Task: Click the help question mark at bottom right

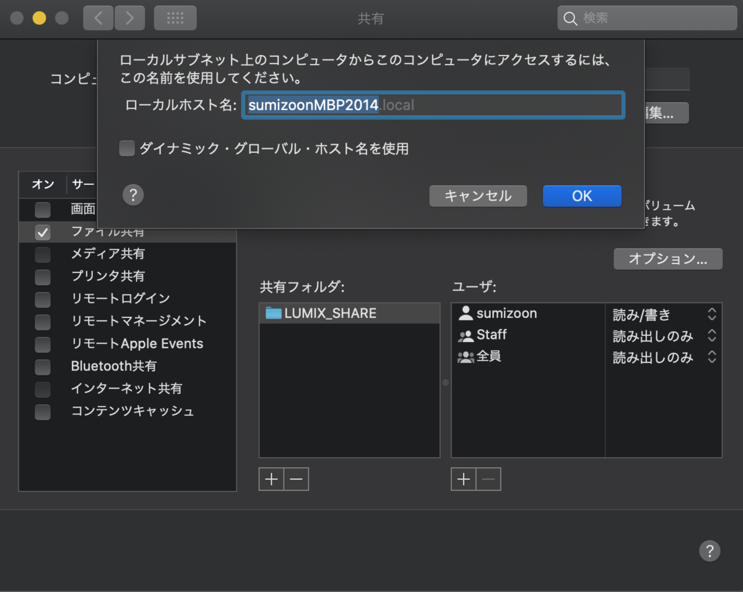Action: coord(710,551)
